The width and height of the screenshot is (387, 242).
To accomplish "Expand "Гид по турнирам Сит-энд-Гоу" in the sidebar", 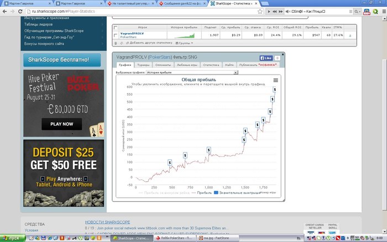I will [x=64, y=37].
